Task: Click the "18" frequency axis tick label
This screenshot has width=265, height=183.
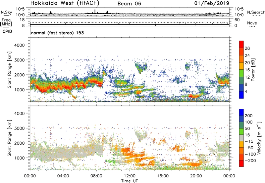Action: point(22,20)
